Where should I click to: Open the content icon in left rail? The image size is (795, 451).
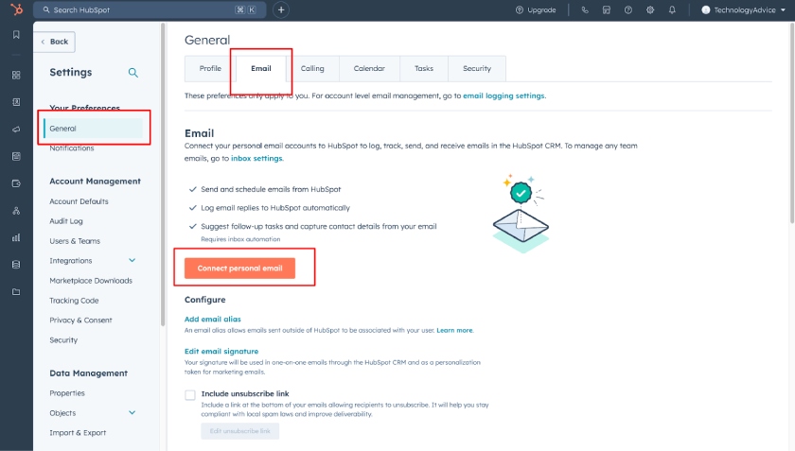point(16,156)
